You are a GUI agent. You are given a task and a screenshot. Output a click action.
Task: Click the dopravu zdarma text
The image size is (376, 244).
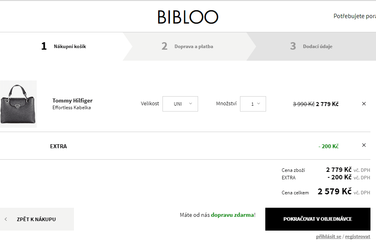pyautogui.click(x=232, y=215)
